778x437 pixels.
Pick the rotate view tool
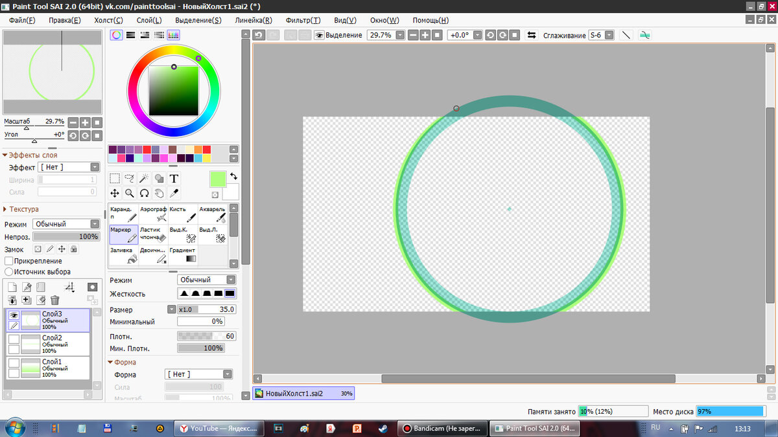(x=145, y=193)
